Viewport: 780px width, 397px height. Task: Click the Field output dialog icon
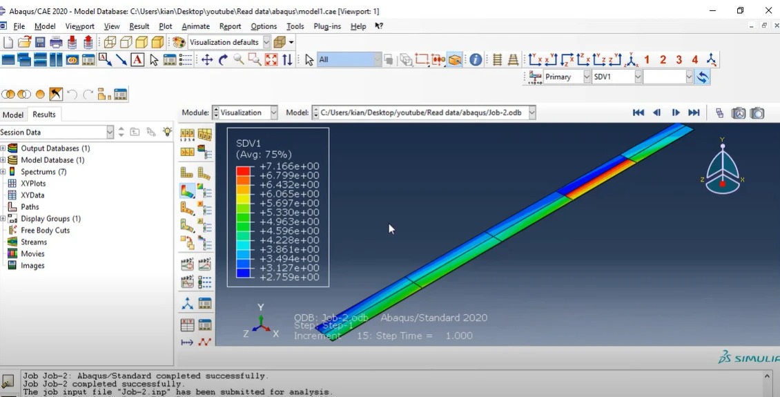(x=536, y=77)
